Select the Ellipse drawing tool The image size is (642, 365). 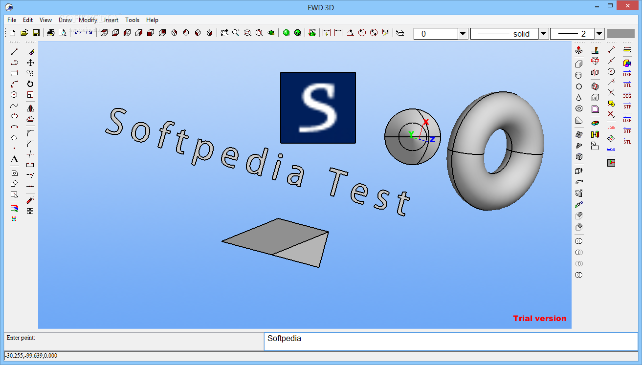click(x=14, y=116)
